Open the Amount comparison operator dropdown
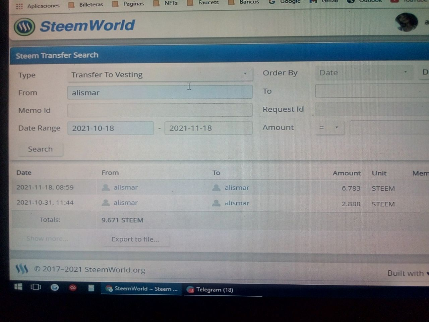The height and width of the screenshot is (322, 429). [x=330, y=127]
